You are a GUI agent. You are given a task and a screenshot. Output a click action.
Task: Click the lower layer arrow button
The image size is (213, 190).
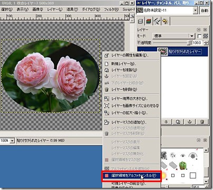pos(167,121)
